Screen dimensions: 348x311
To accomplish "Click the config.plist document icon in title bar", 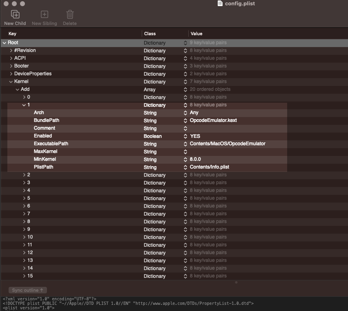I will tap(220, 4).
